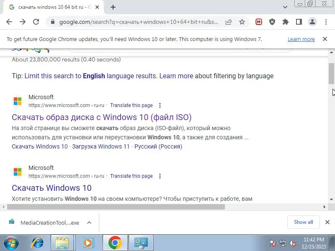Open the muted volume tray icon
This screenshot has height=251, width=335.
click(292, 243)
